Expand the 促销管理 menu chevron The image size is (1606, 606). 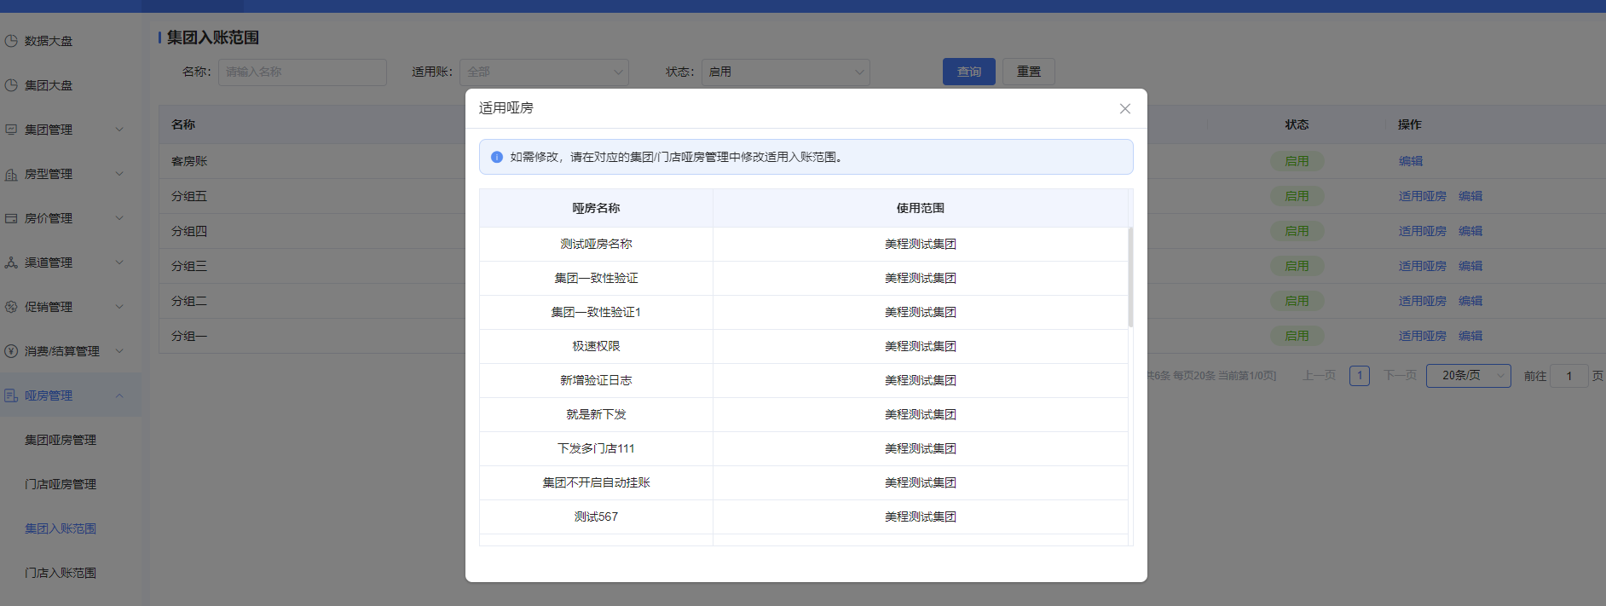tap(119, 307)
